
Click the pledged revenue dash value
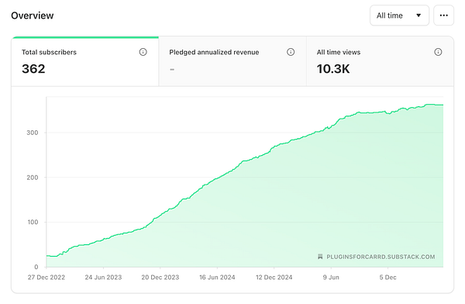point(172,70)
